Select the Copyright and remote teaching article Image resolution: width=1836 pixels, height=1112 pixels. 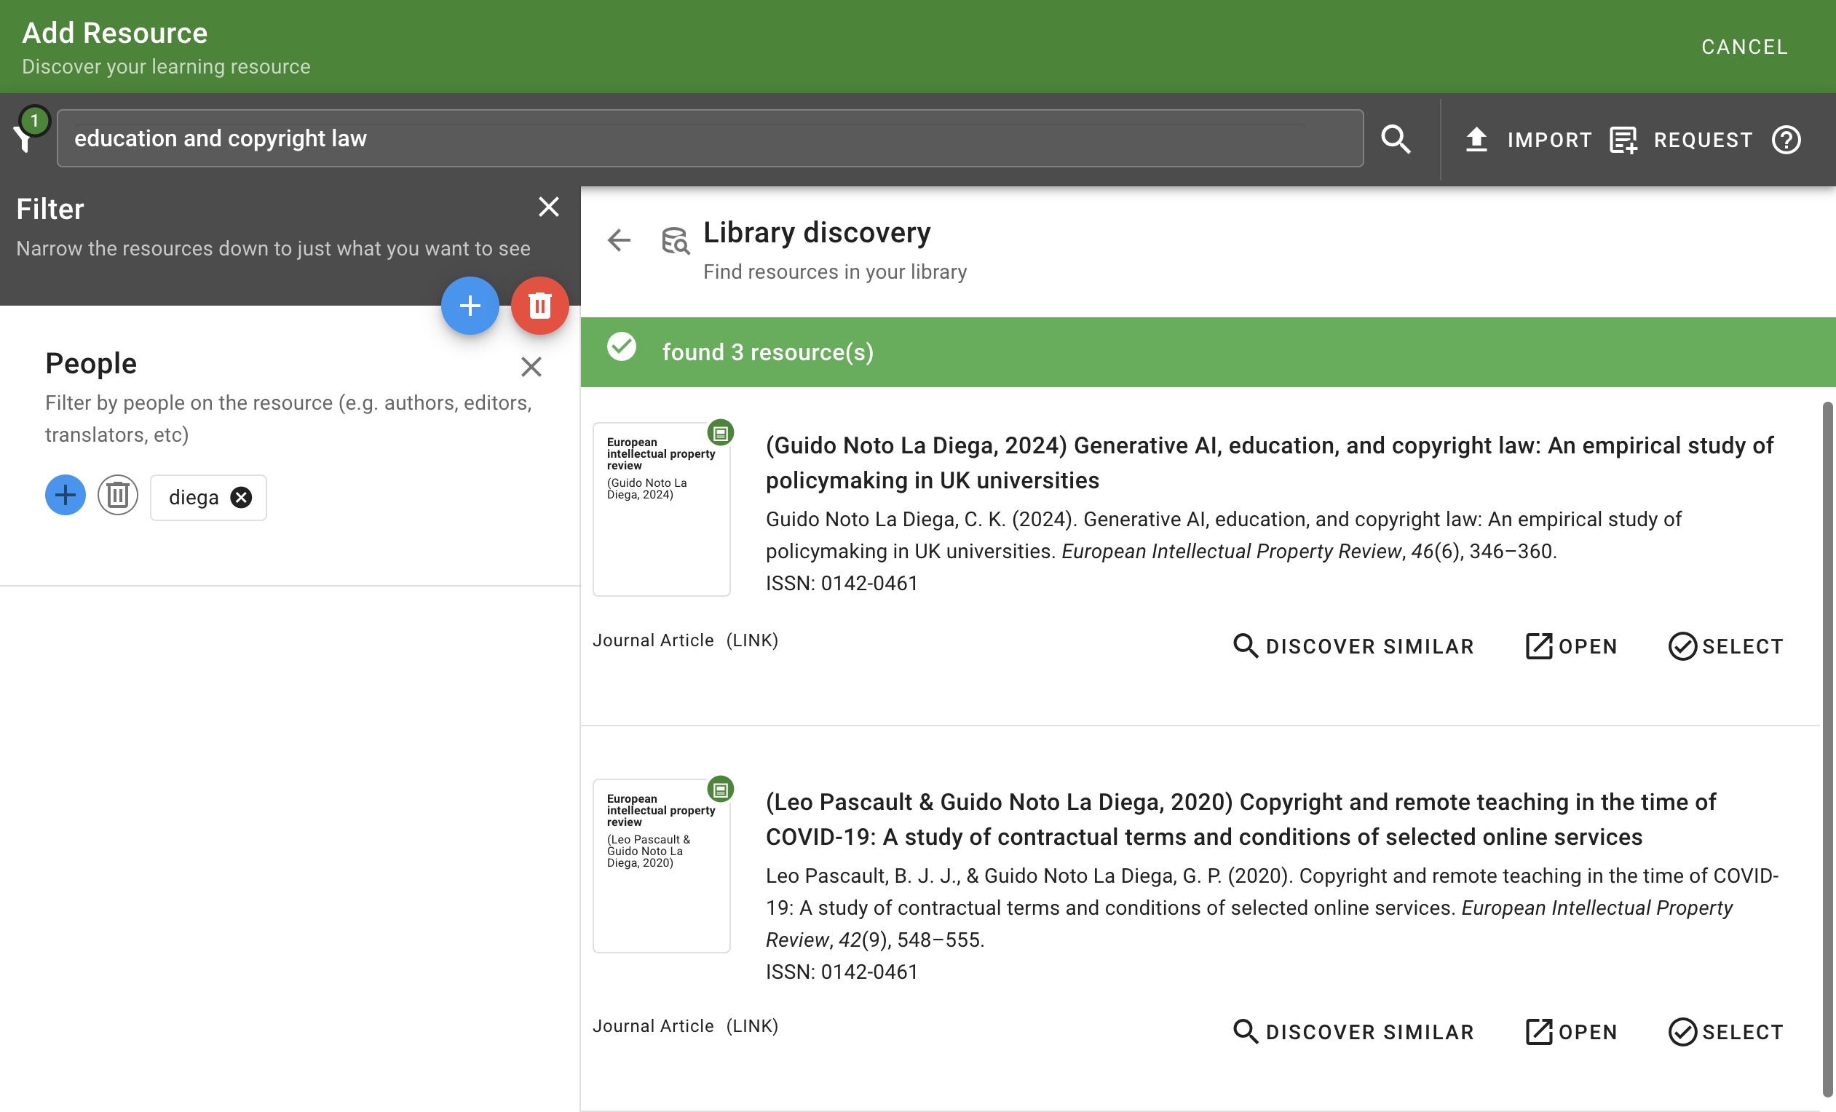(x=1725, y=1032)
